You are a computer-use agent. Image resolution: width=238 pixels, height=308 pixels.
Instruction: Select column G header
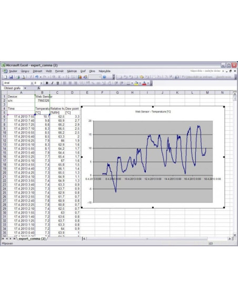pyautogui.click(x=117, y=92)
